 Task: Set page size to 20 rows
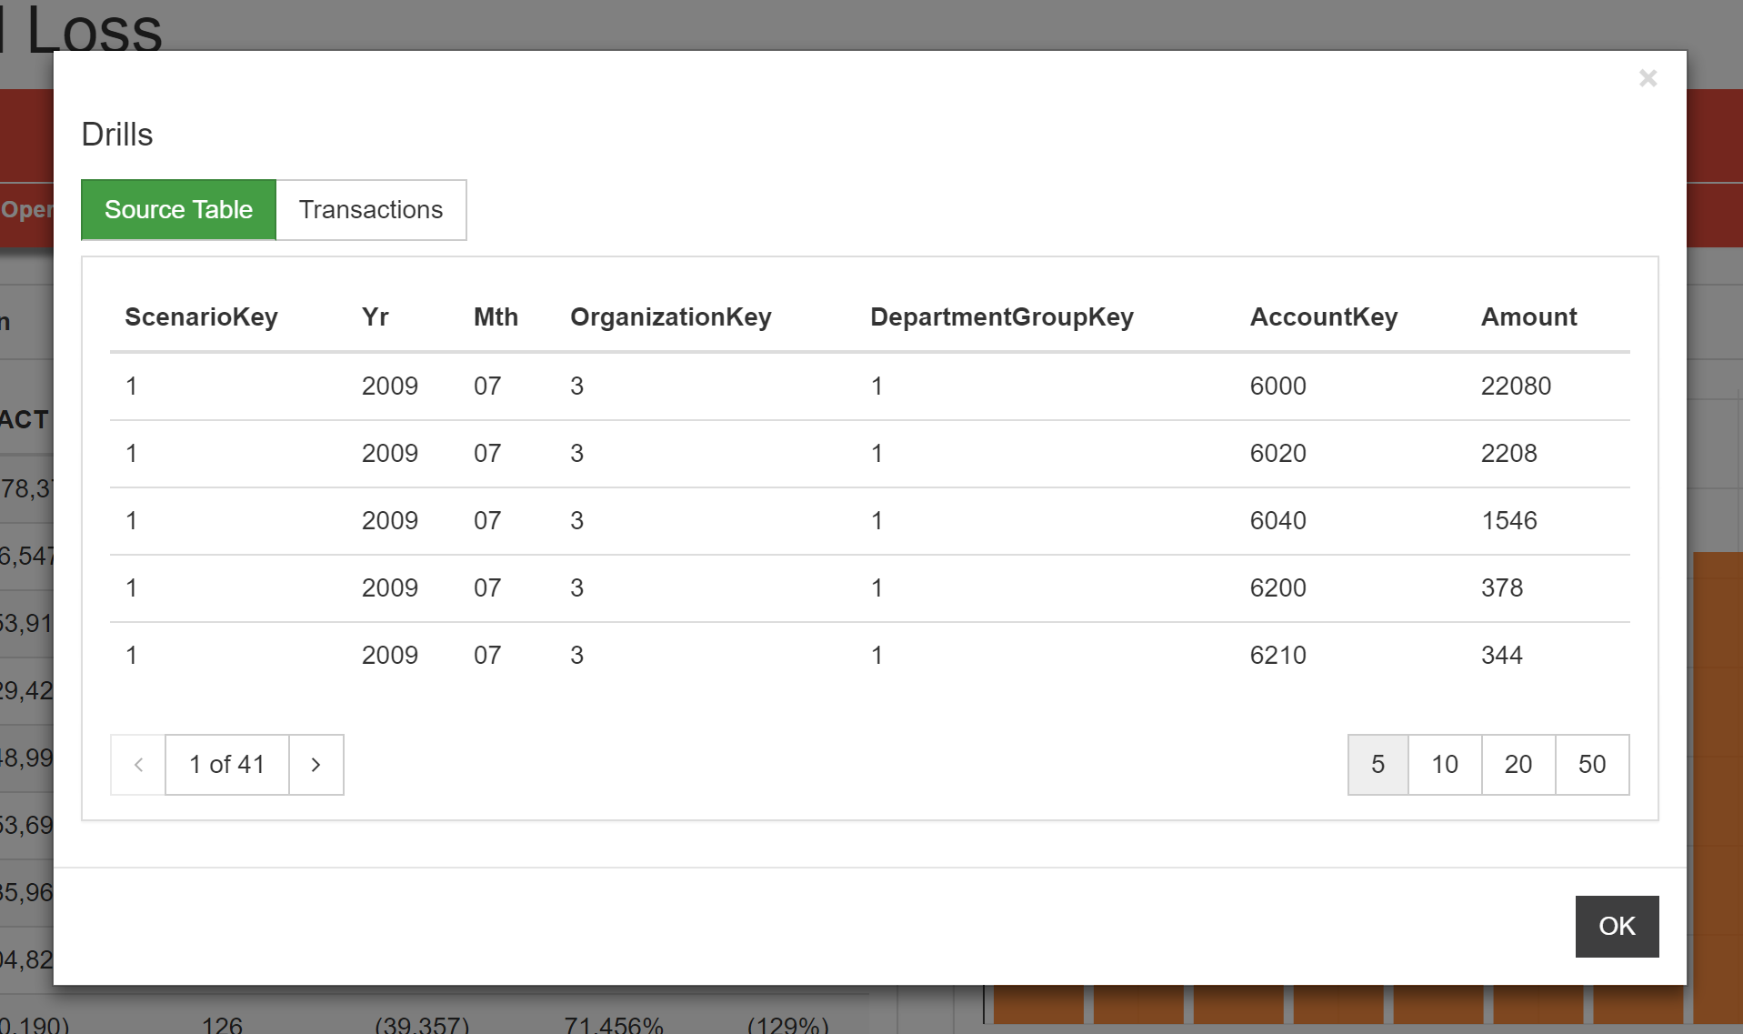[1518, 765]
